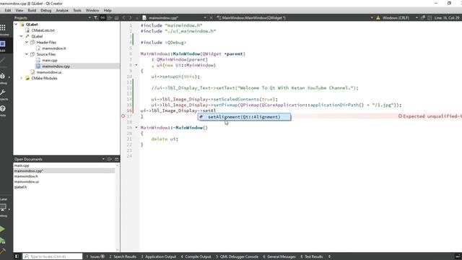This screenshot has height=260, width=462.
Task: Click the green Run button
Action: tap(2, 229)
